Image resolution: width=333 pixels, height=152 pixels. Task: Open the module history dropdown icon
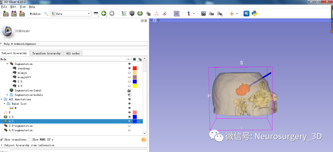click(x=96, y=14)
